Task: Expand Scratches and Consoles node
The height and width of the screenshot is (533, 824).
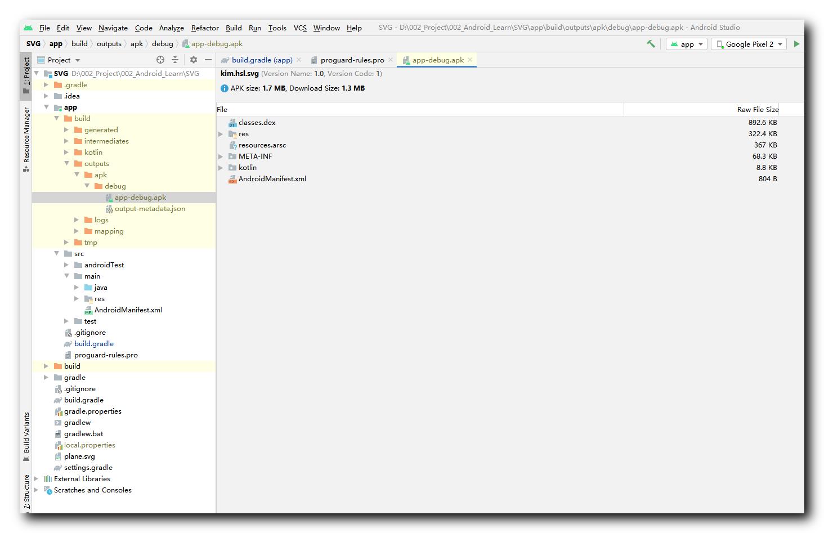Action: tap(36, 490)
